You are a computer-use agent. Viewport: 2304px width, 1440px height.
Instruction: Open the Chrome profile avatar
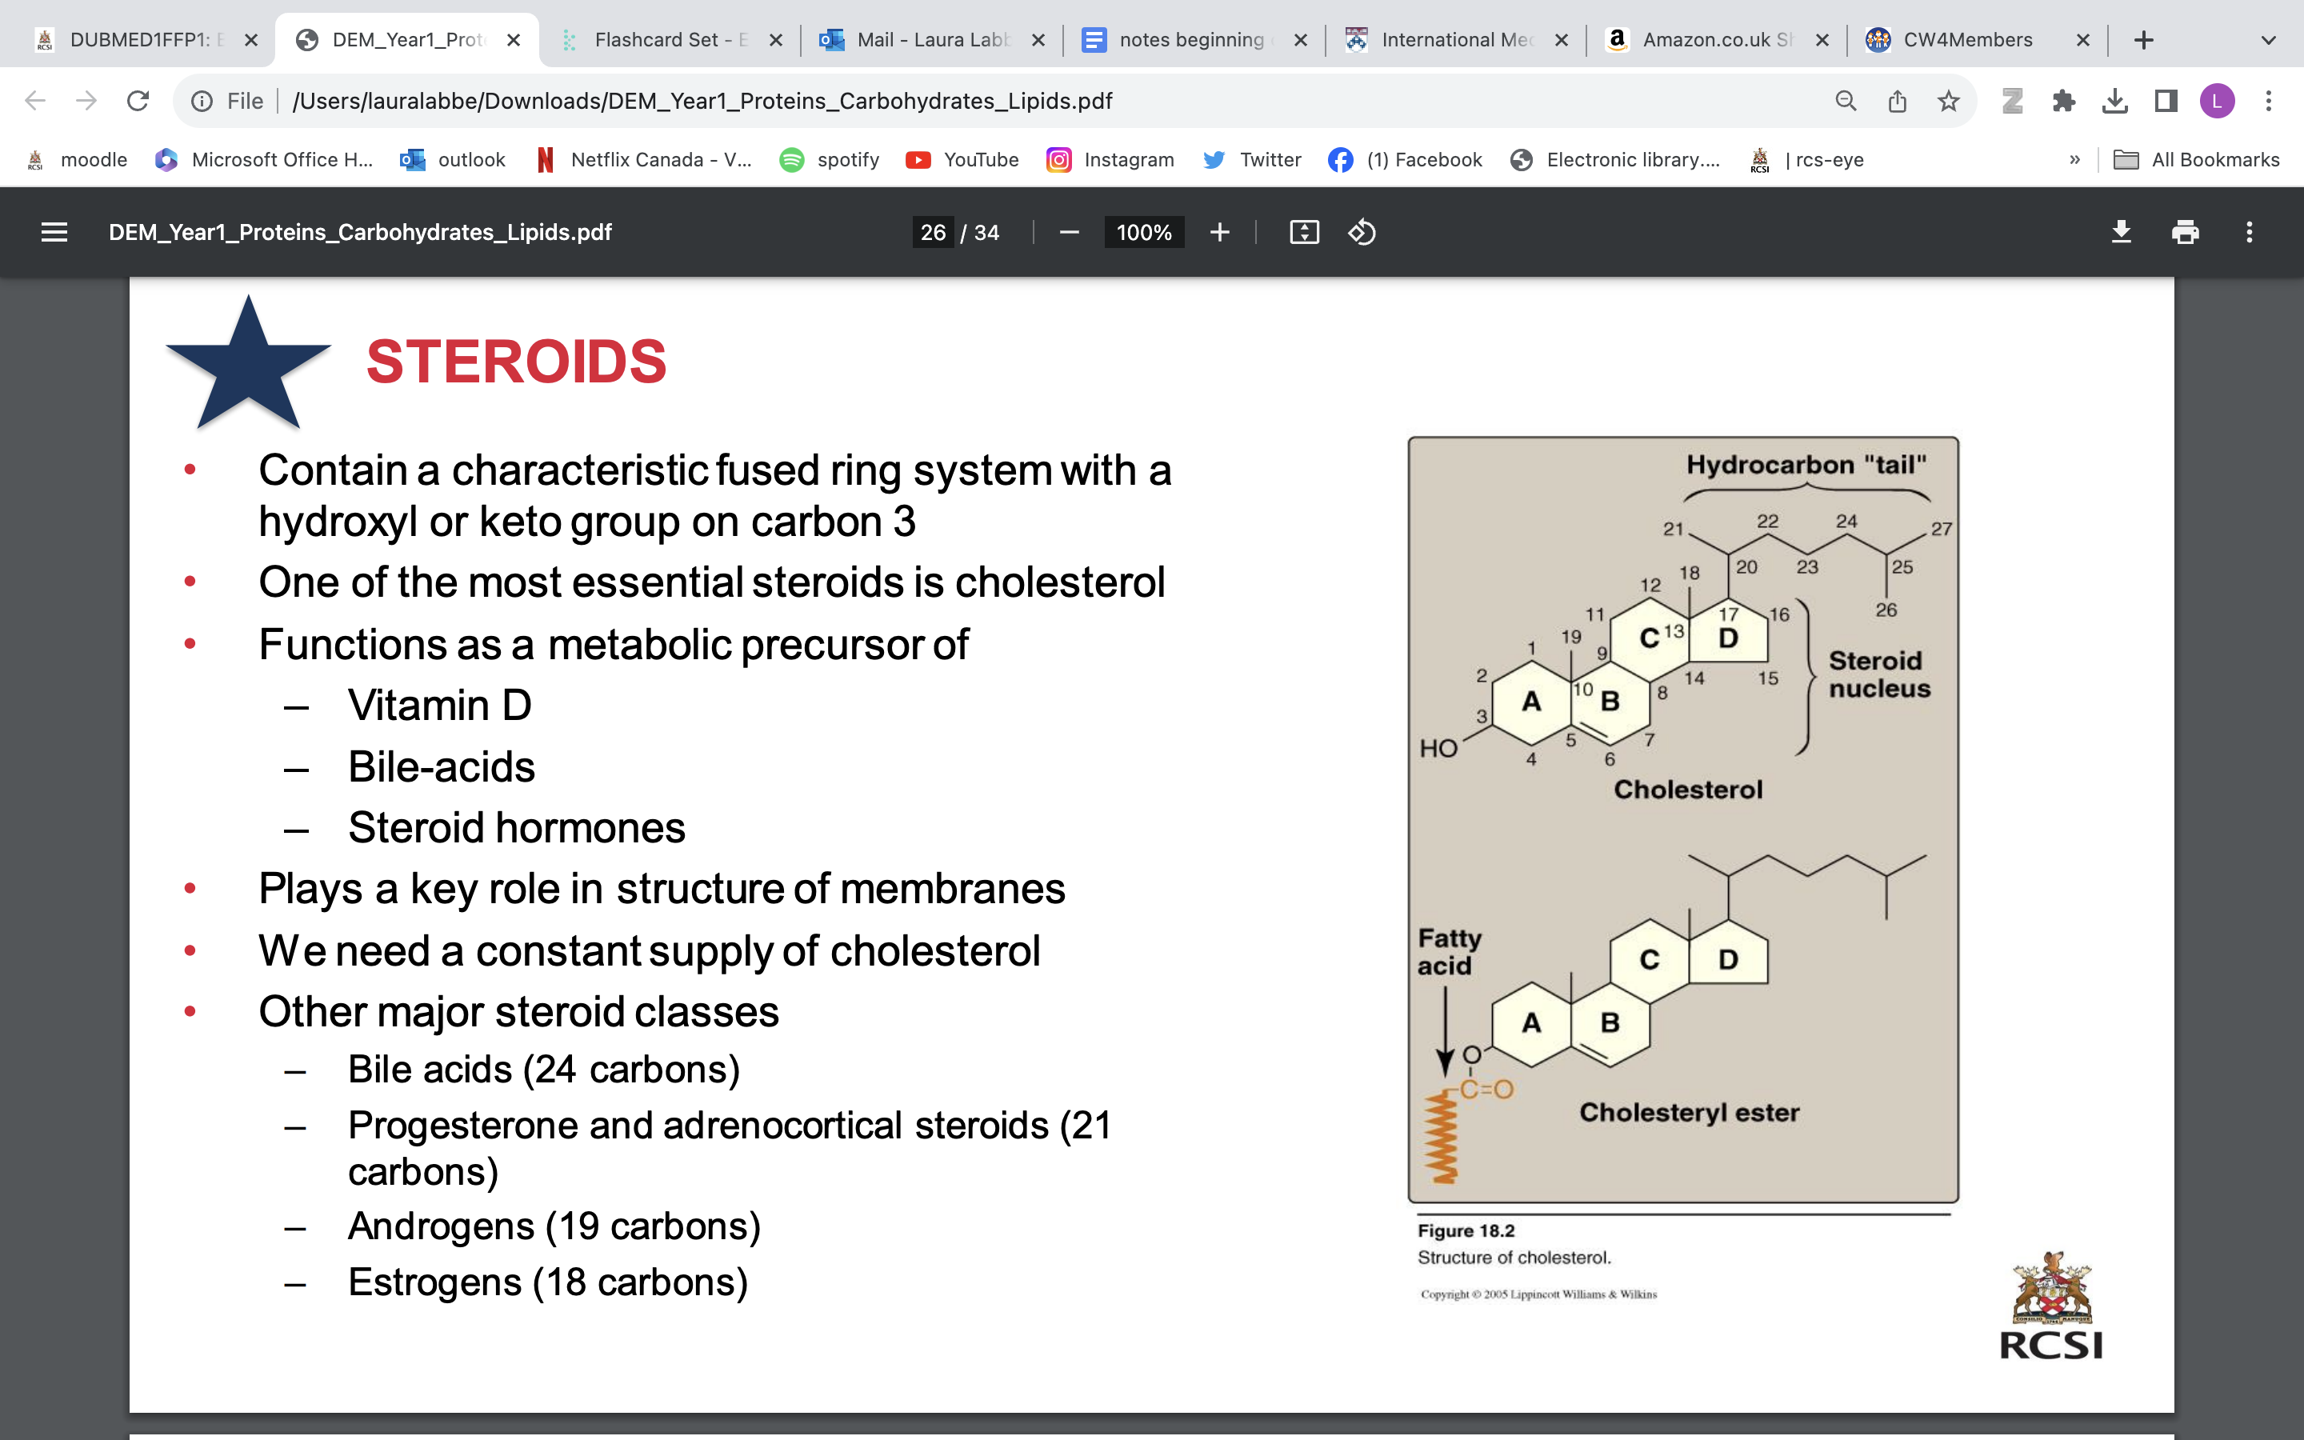coord(2218,100)
